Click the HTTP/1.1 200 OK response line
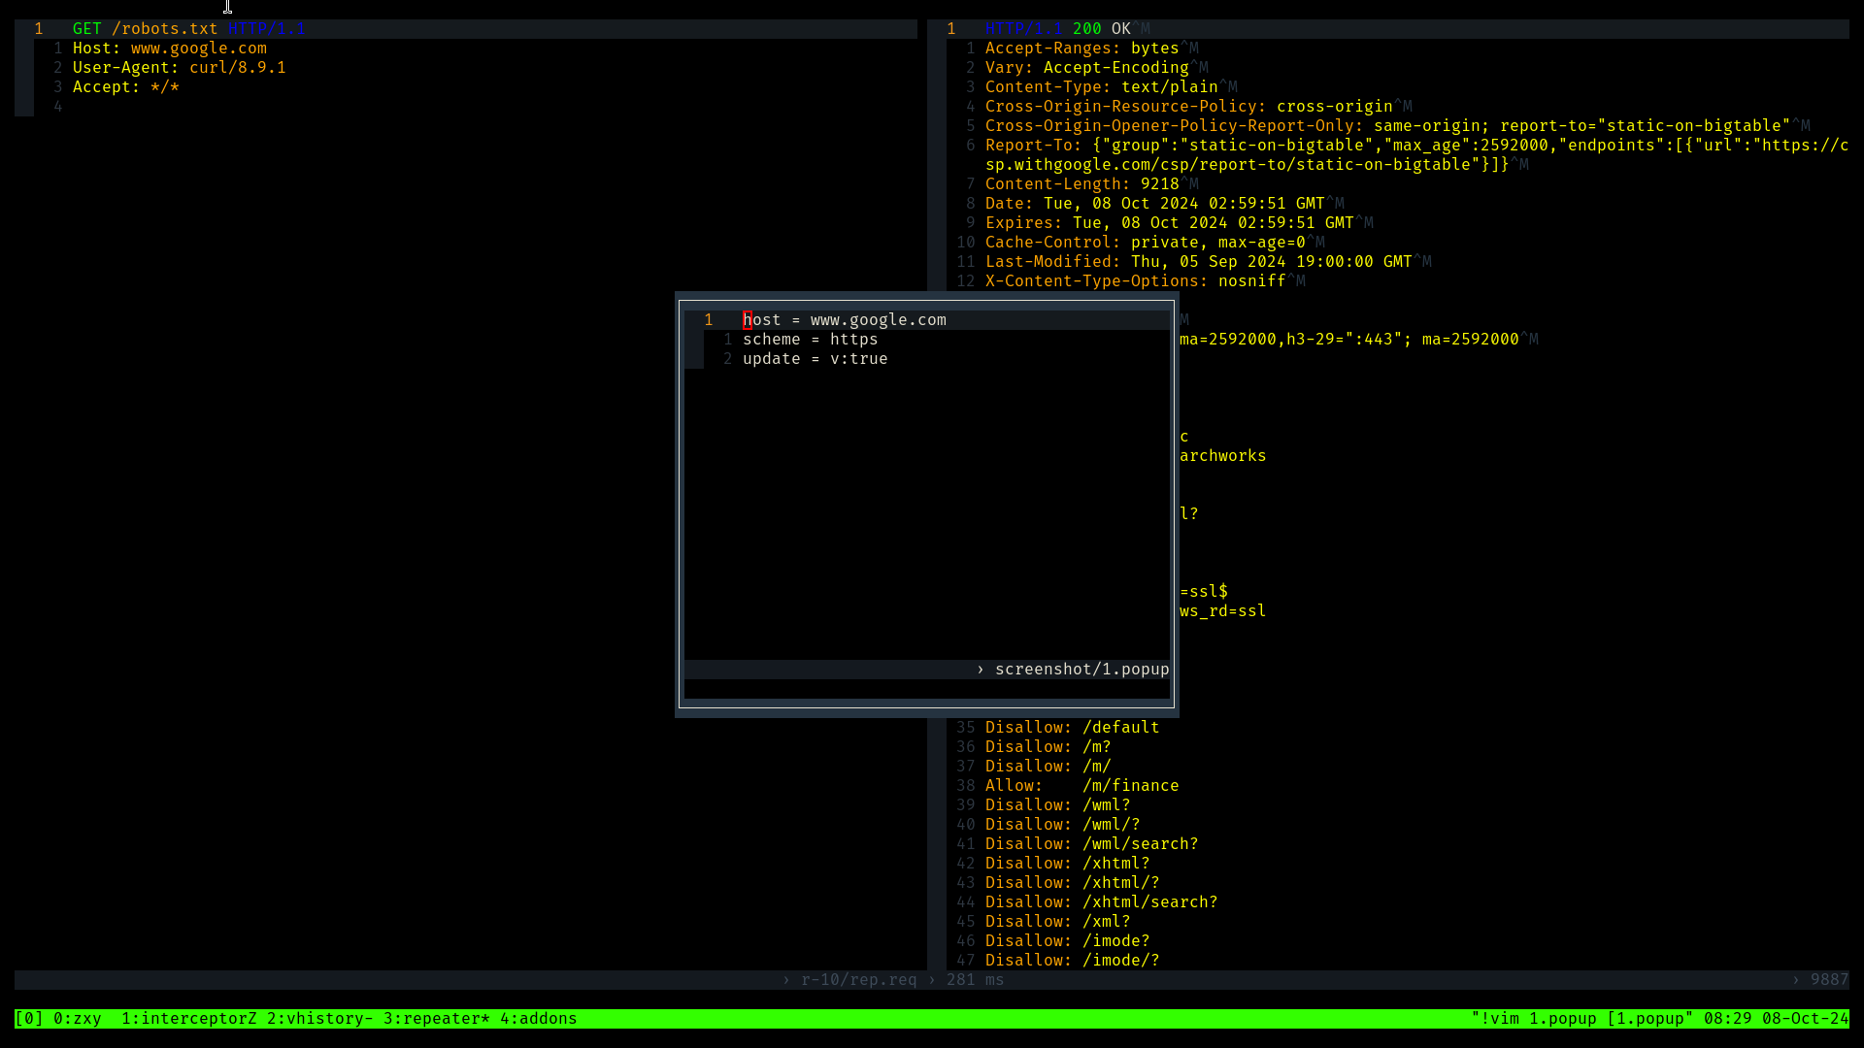Image resolution: width=1864 pixels, height=1048 pixels. [1057, 28]
